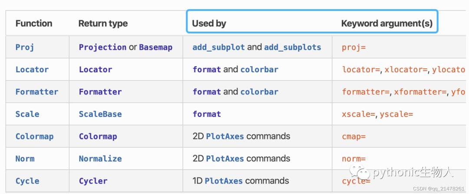Click Formatter in the Return type column
The width and height of the screenshot is (469, 194).
coord(100,92)
